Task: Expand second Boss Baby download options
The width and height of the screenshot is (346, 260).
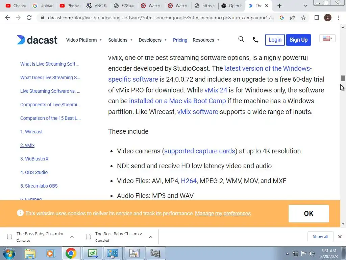Action: pyautogui.click(x=151, y=237)
